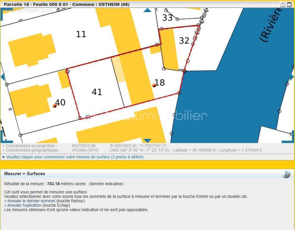
Task: Click the red marker dot on parcel 40
Action: pyautogui.click(x=55, y=106)
